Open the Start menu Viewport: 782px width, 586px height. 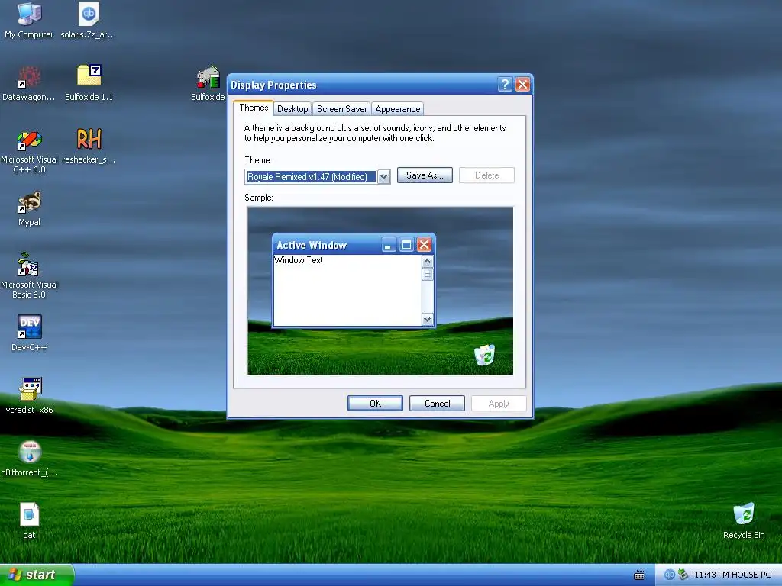point(37,575)
